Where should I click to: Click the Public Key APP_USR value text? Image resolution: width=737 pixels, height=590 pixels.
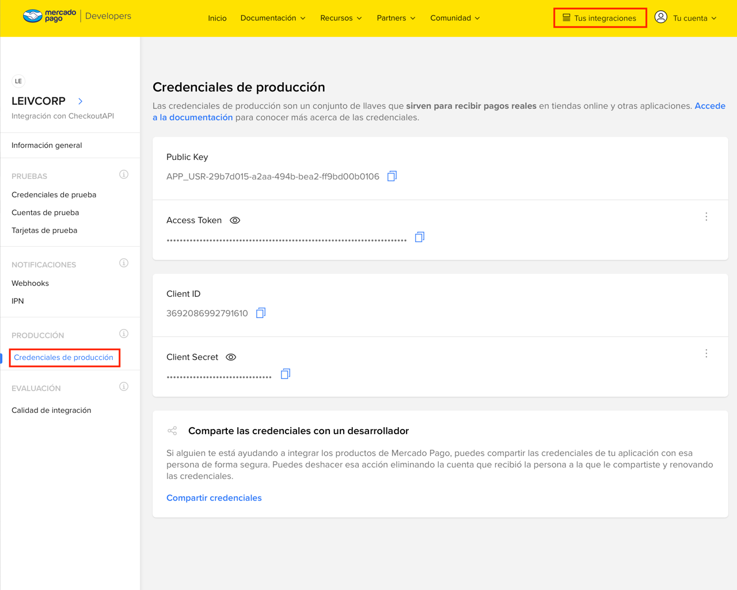pos(273,177)
